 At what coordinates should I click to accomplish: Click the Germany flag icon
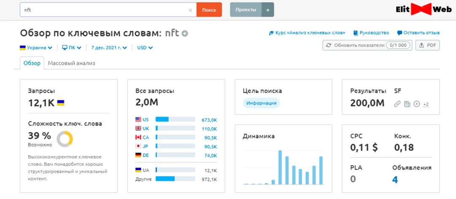[138, 155]
